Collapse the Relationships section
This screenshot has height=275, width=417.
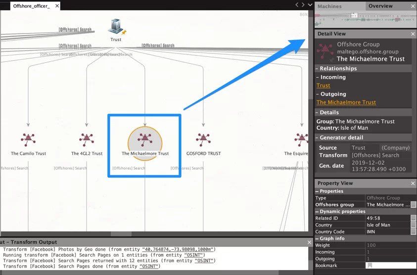pos(317,69)
